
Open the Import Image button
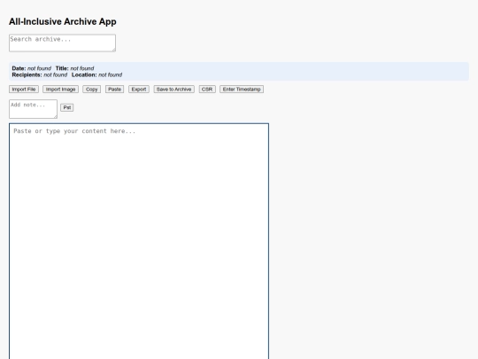tap(61, 90)
